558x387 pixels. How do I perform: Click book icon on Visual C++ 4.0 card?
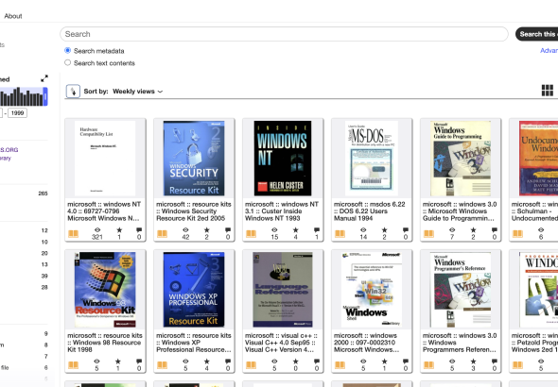(x=251, y=365)
